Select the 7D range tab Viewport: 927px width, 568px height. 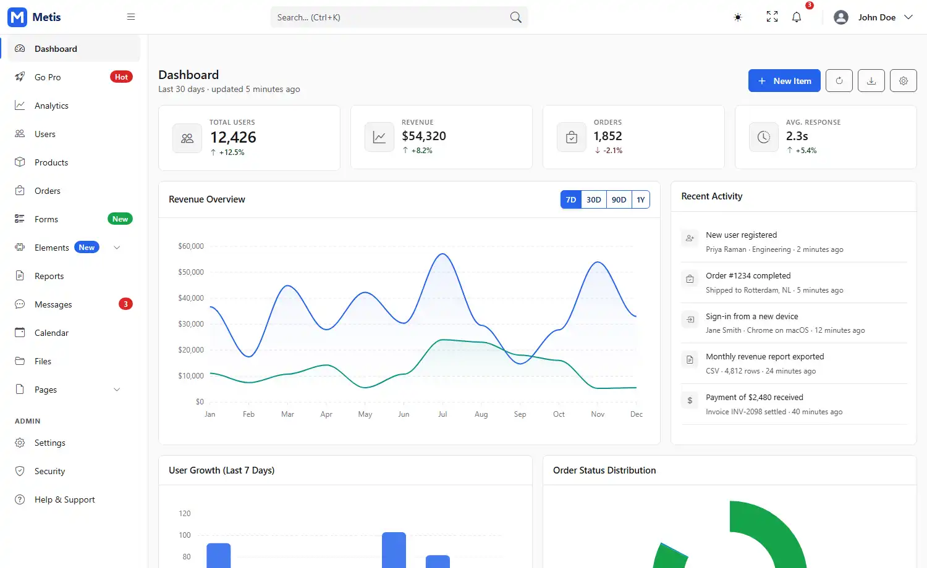[571, 199]
